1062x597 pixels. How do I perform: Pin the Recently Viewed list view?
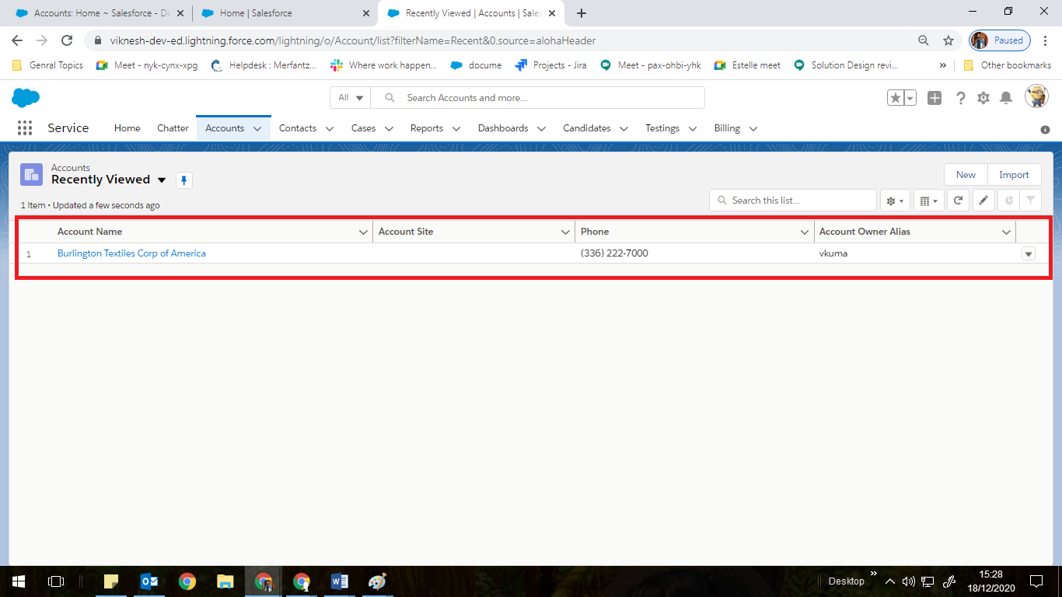(x=183, y=180)
